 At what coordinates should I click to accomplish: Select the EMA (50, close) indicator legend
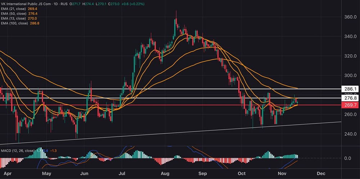coord(19,14)
